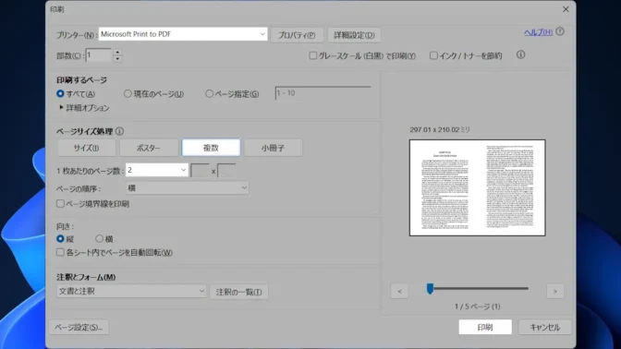The width and height of the screenshot is (621, 349).
Task: Open the ページの順序 dropdown
Action: pyautogui.click(x=187, y=188)
